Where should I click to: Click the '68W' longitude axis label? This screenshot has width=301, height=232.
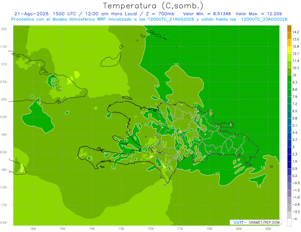(268, 229)
